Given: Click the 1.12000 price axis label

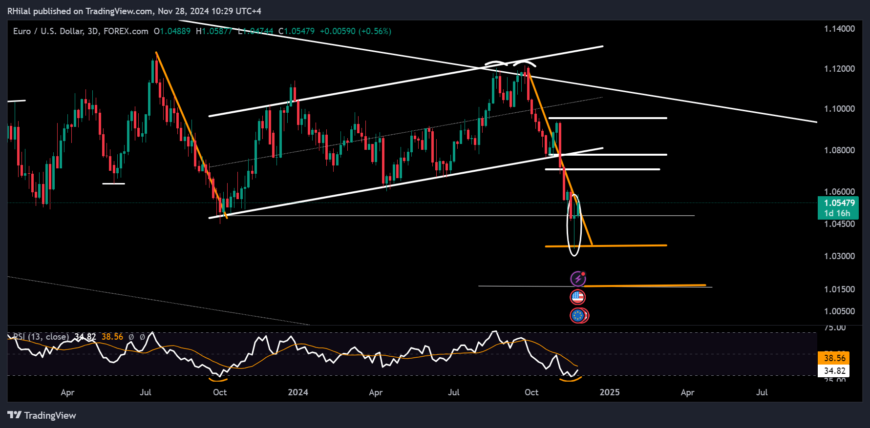Looking at the screenshot, I should pos(839,69).
